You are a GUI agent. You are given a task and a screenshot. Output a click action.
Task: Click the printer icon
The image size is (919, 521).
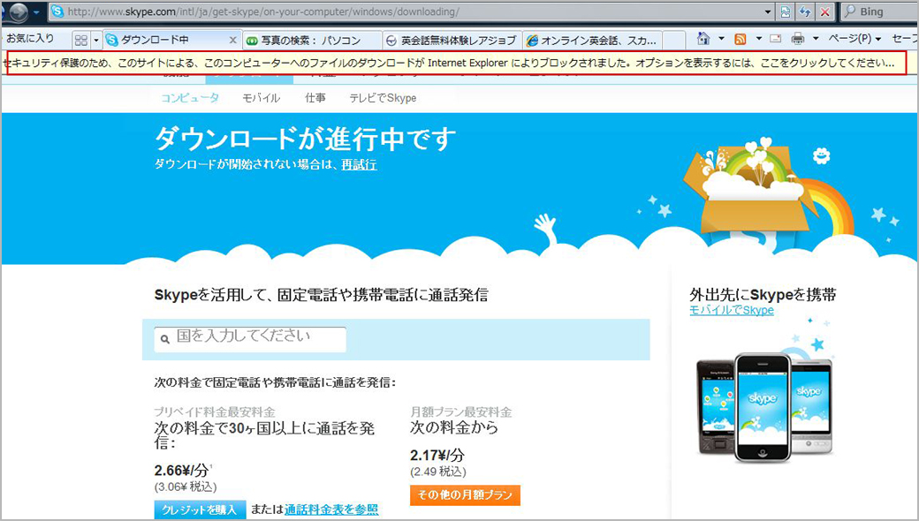[x=798, y=40]
